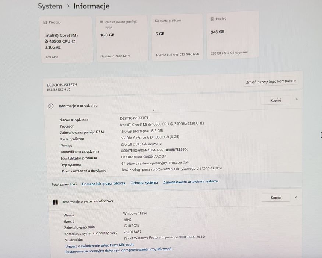Click the Windows logo icon beside system information

(x=55, y=202)
